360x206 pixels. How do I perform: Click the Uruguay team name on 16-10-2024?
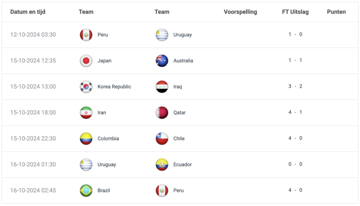pos(107,165)
